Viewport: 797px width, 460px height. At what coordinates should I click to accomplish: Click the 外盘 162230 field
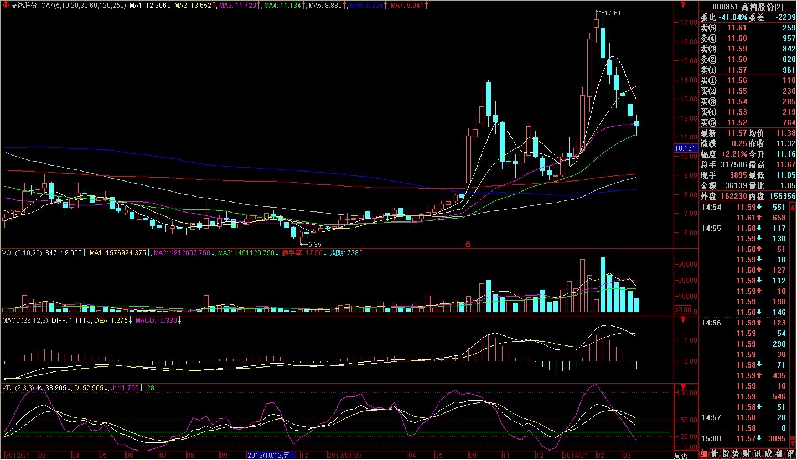[724, 197]
